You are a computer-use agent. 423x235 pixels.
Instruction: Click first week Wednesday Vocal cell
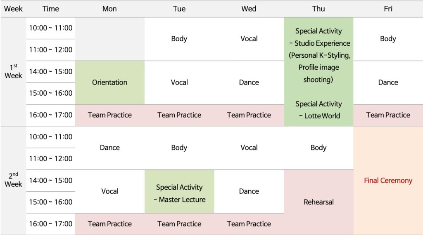coord(249,39)
